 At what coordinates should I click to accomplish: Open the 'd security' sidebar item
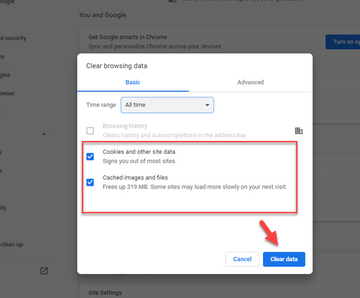pos(13,38)
